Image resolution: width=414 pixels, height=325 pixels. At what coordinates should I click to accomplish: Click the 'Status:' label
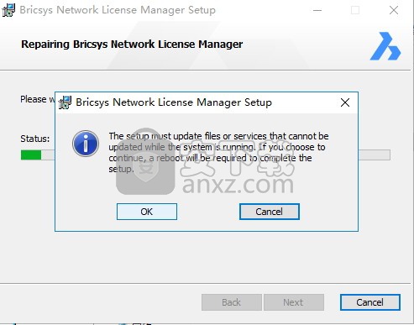34,139
